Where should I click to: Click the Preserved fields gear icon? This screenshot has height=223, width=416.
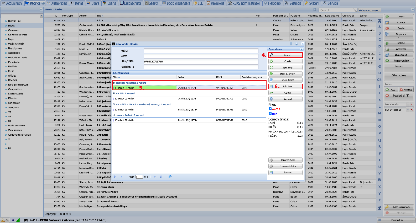point(271,166)
